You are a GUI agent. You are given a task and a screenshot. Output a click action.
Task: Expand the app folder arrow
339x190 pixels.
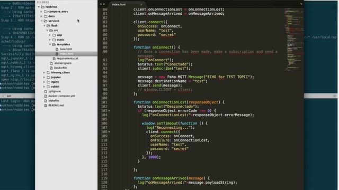coord(50,35)
